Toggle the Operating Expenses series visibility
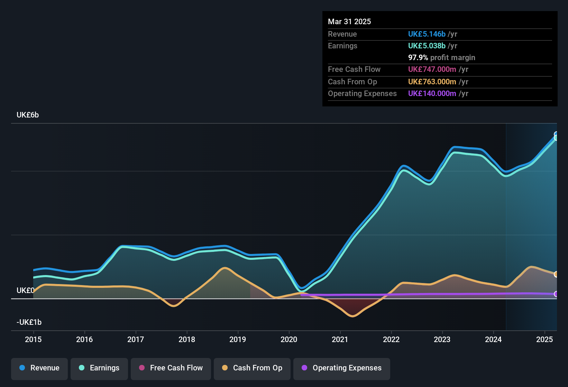This screenshot has height=387, width=568. (x=341, y=368)
